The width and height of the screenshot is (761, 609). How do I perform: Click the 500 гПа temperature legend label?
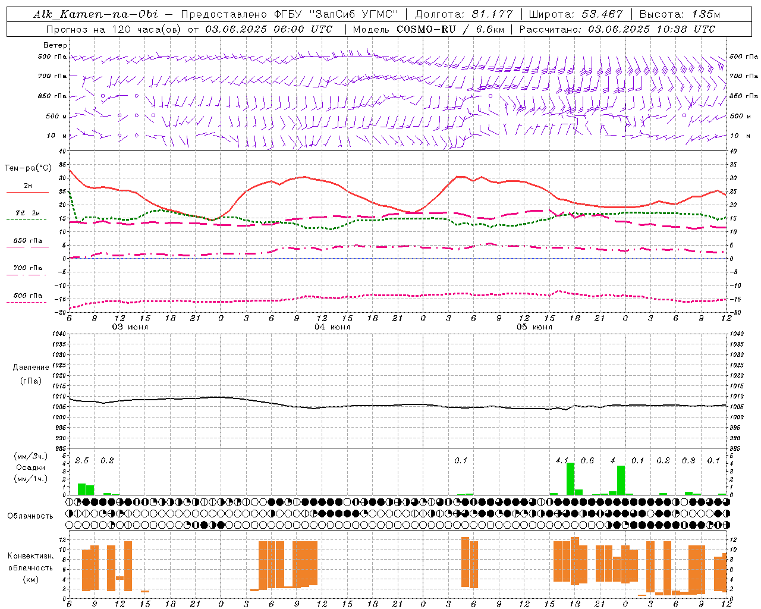28,296
